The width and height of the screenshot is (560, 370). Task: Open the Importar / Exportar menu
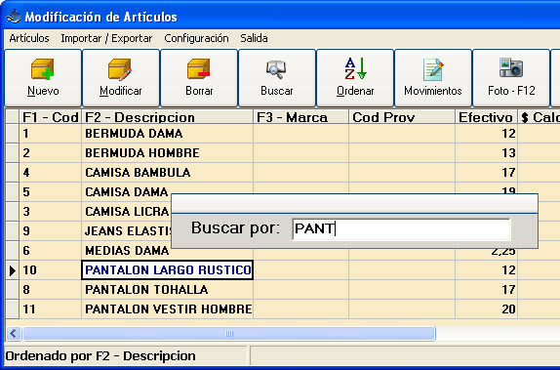coord(106,38)
